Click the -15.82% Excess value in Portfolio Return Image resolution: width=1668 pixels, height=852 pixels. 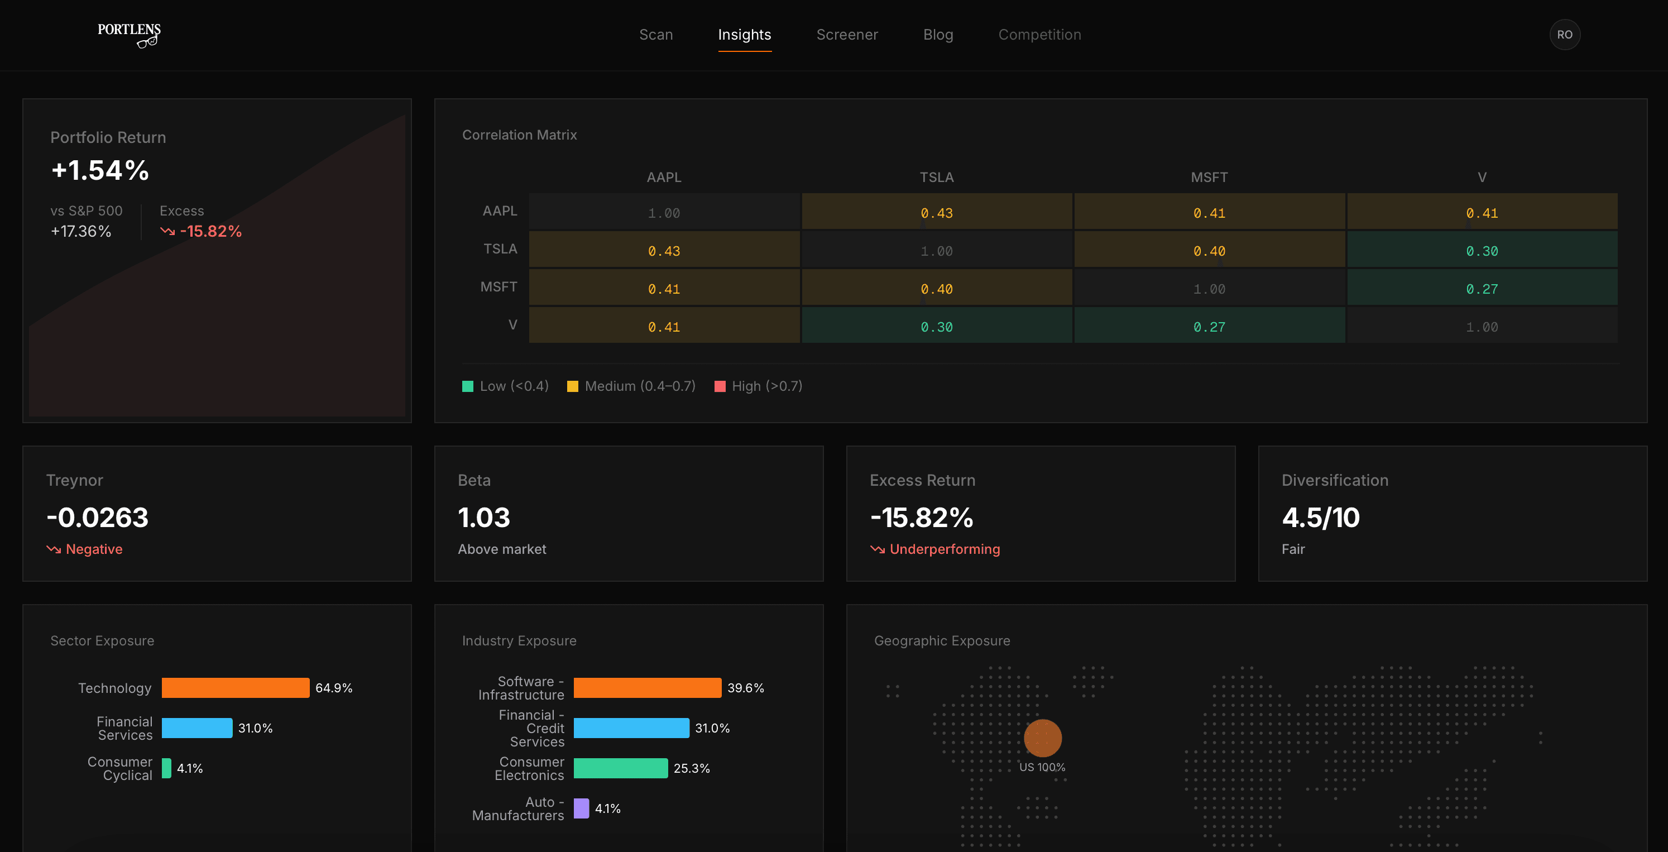pos(210,231)
